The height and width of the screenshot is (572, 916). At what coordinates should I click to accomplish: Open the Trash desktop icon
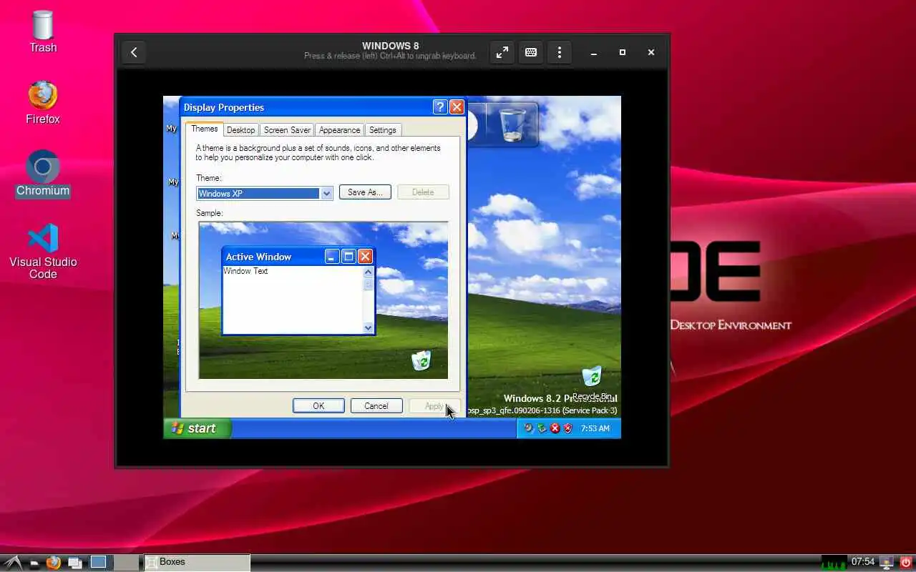pos(43,31)
